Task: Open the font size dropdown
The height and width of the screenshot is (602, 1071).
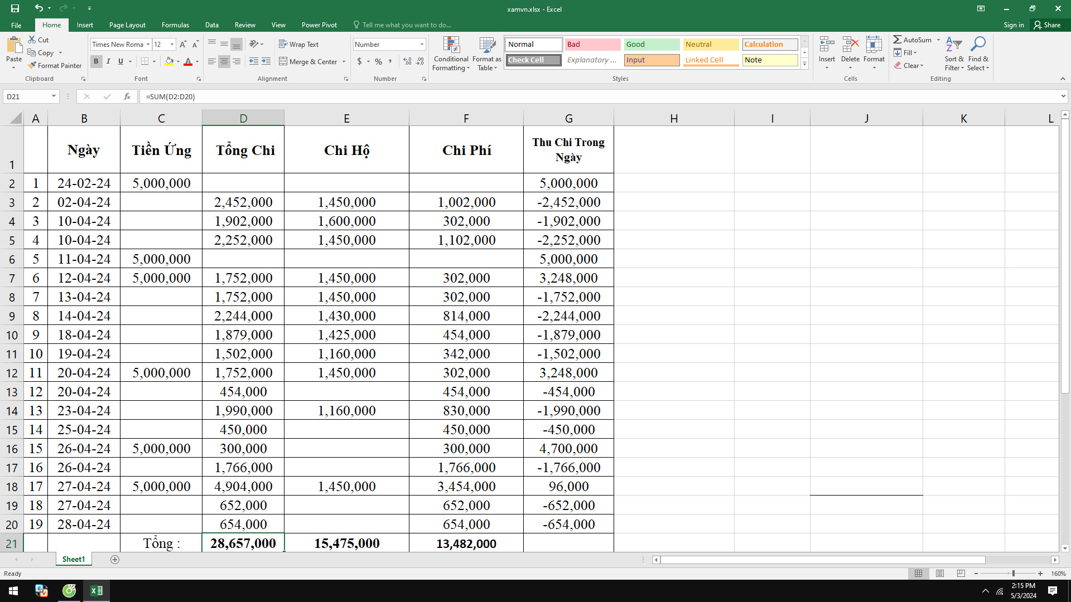Action: click(172, 44)
